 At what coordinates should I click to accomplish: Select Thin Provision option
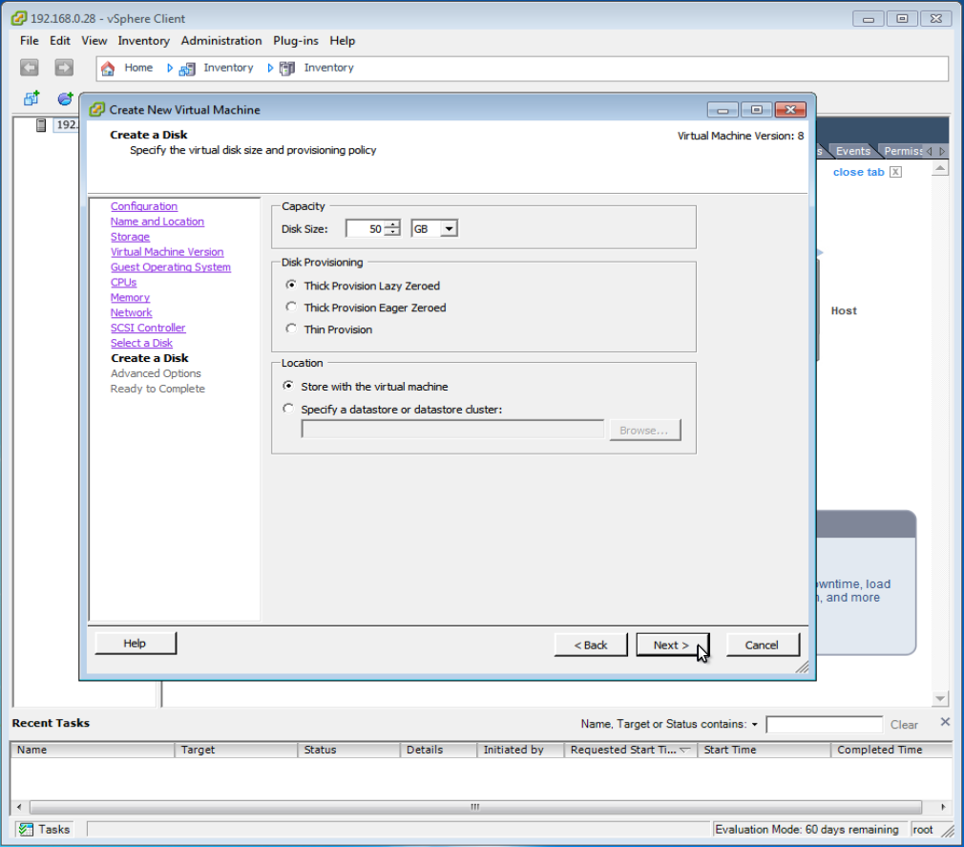tap(291, 328)
